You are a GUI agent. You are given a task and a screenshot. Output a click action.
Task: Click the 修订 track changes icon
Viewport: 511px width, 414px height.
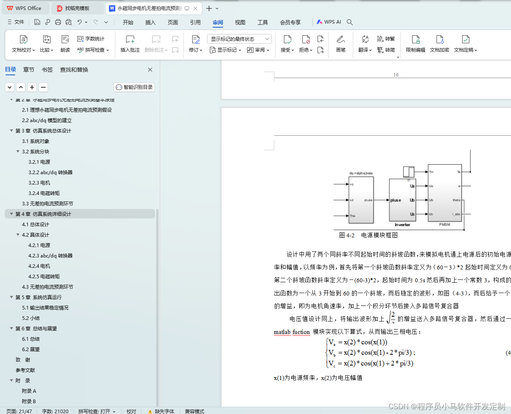[x=195, y=39]
